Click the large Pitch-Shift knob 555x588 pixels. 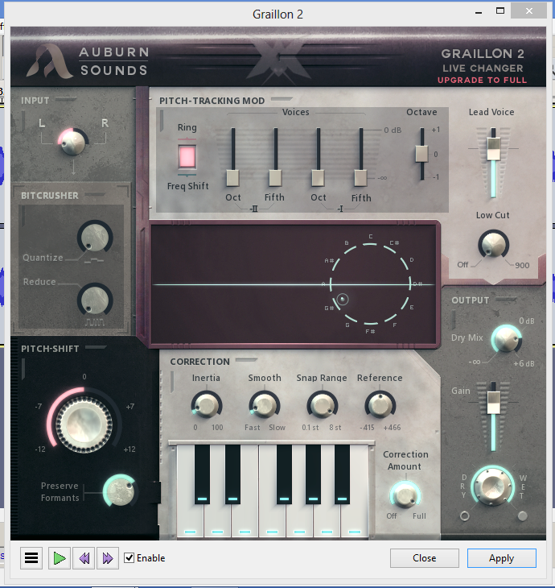click(x=84, y=424)
